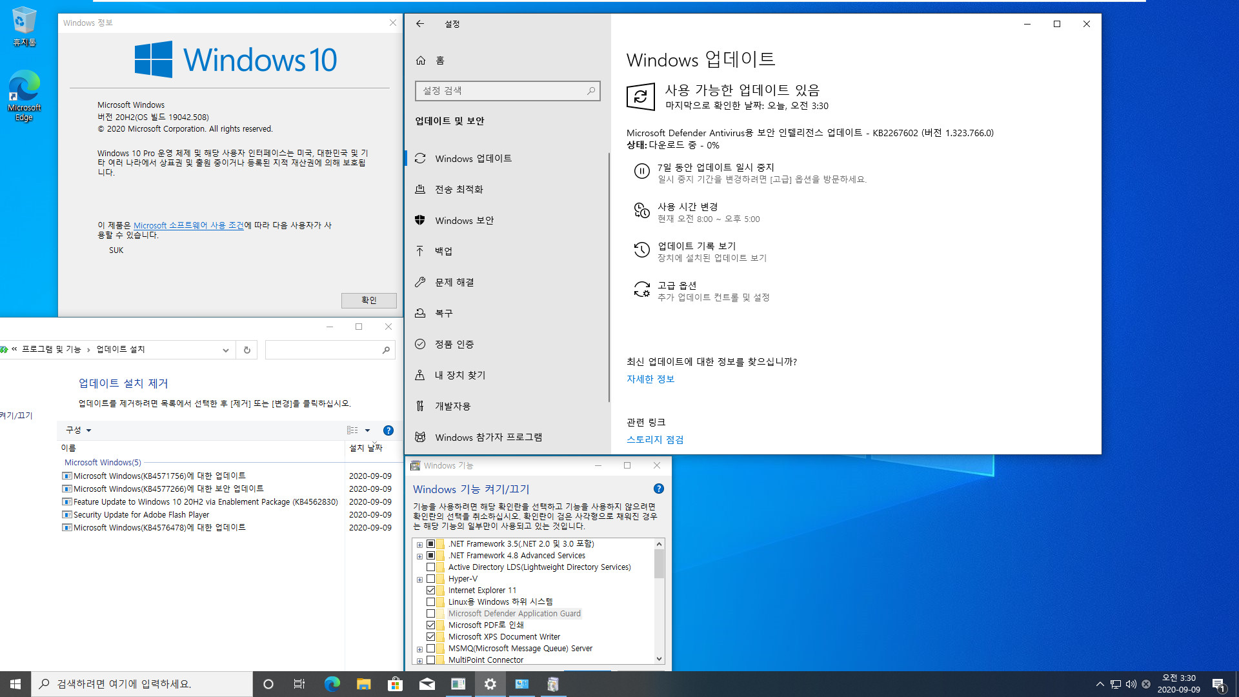Focus the taskbar search box
The width and height of the screenshot is (1239, 697).
142,684
